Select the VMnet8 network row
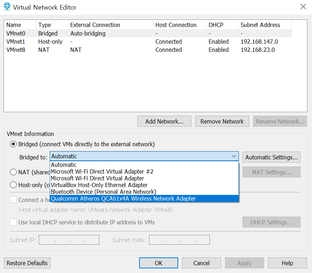 tap(149, 50)
